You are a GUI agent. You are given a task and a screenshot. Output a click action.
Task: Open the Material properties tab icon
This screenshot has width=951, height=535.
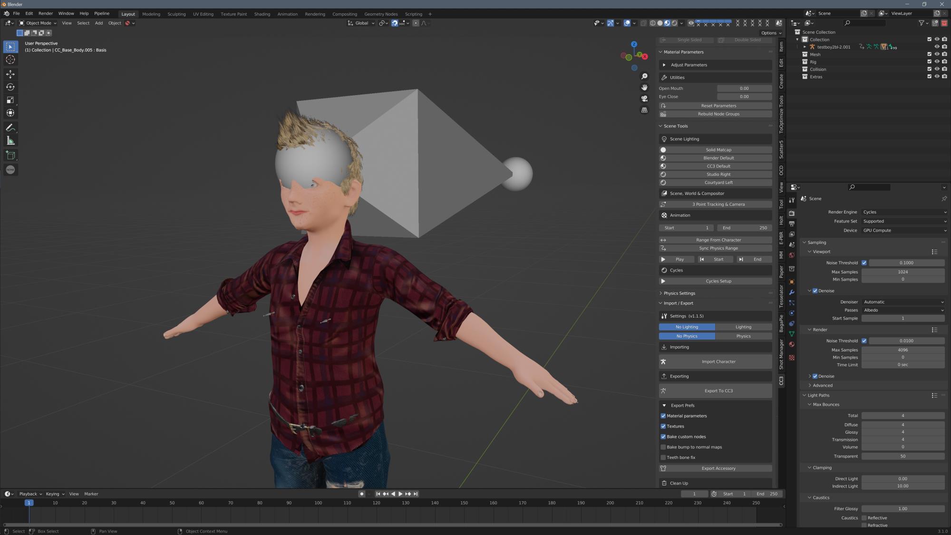click(792, 344)
